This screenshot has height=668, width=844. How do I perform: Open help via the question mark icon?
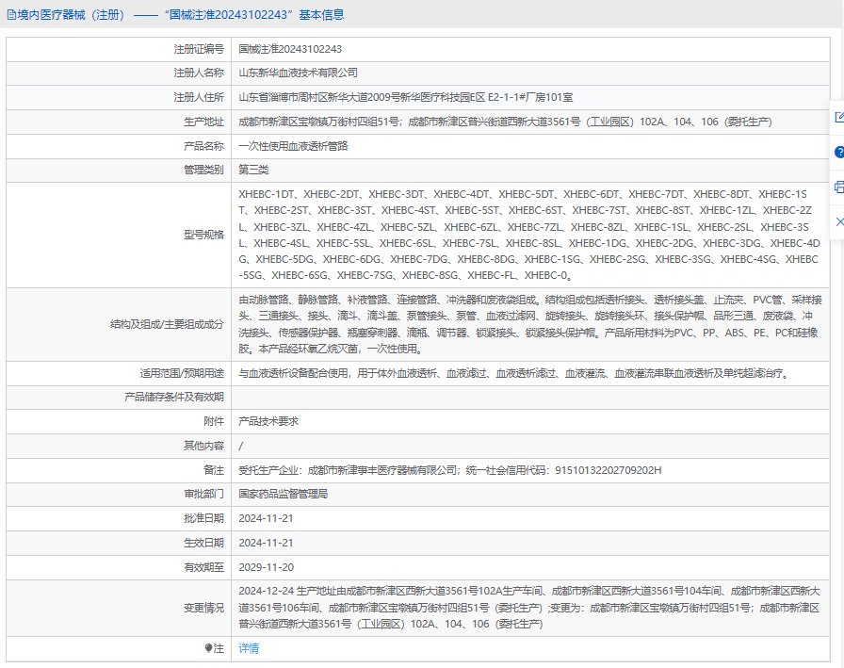click(838, 152)
